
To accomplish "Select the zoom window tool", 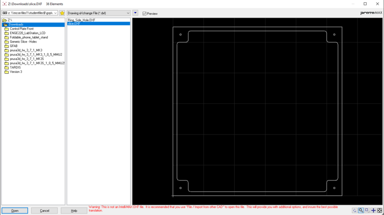I will [367, 210].
